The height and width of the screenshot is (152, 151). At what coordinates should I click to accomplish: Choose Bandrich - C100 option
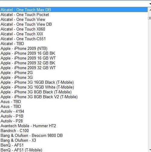tap(74, 131)
